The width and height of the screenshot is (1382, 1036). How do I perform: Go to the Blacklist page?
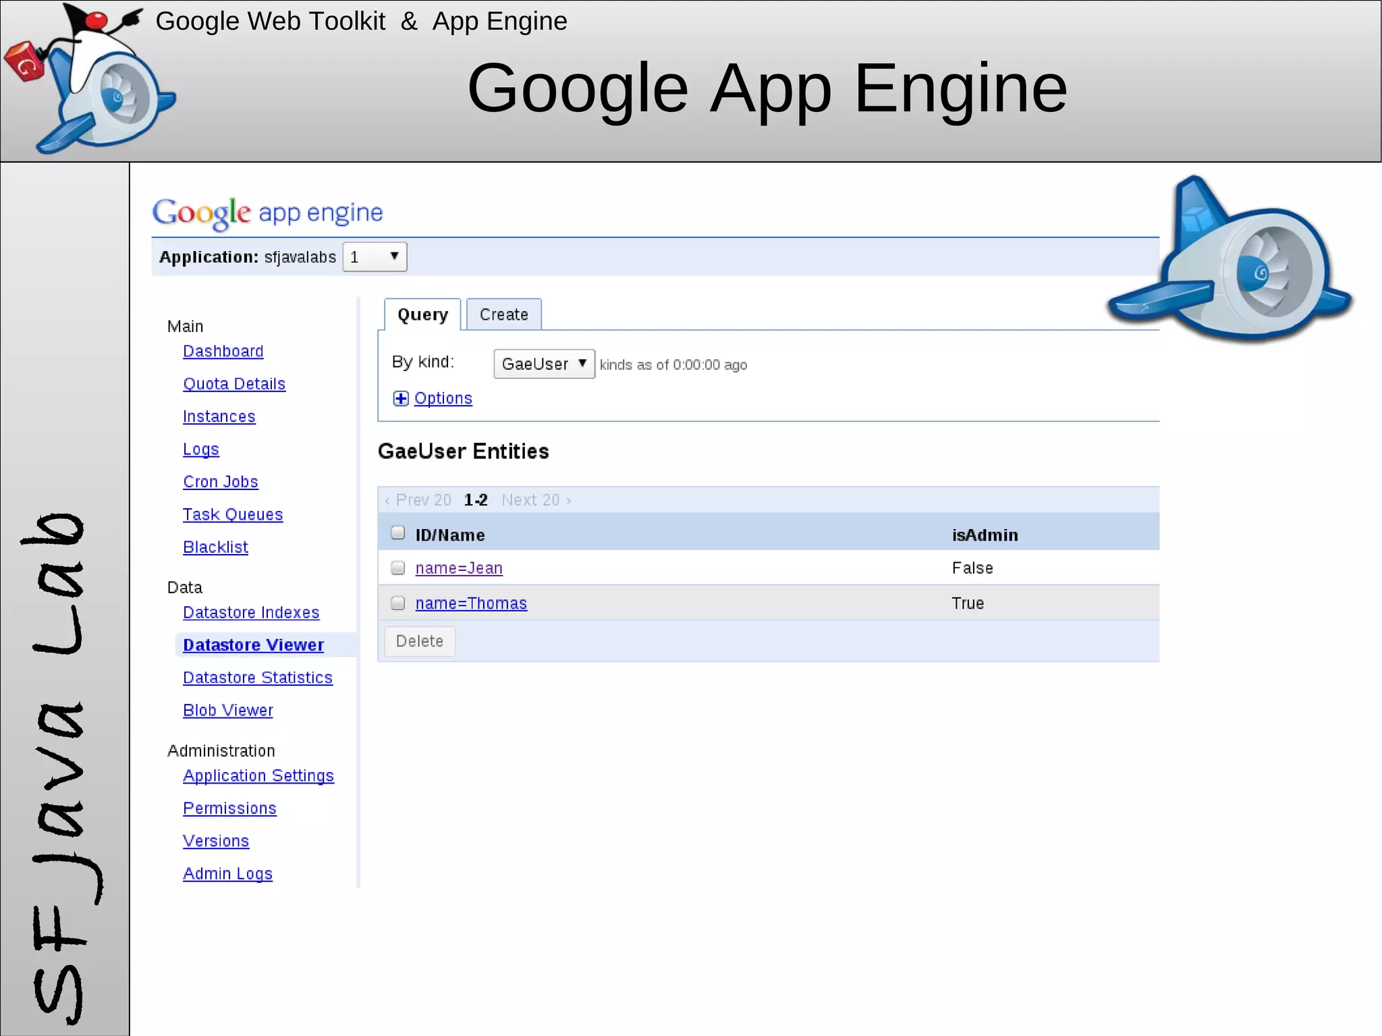215,547
